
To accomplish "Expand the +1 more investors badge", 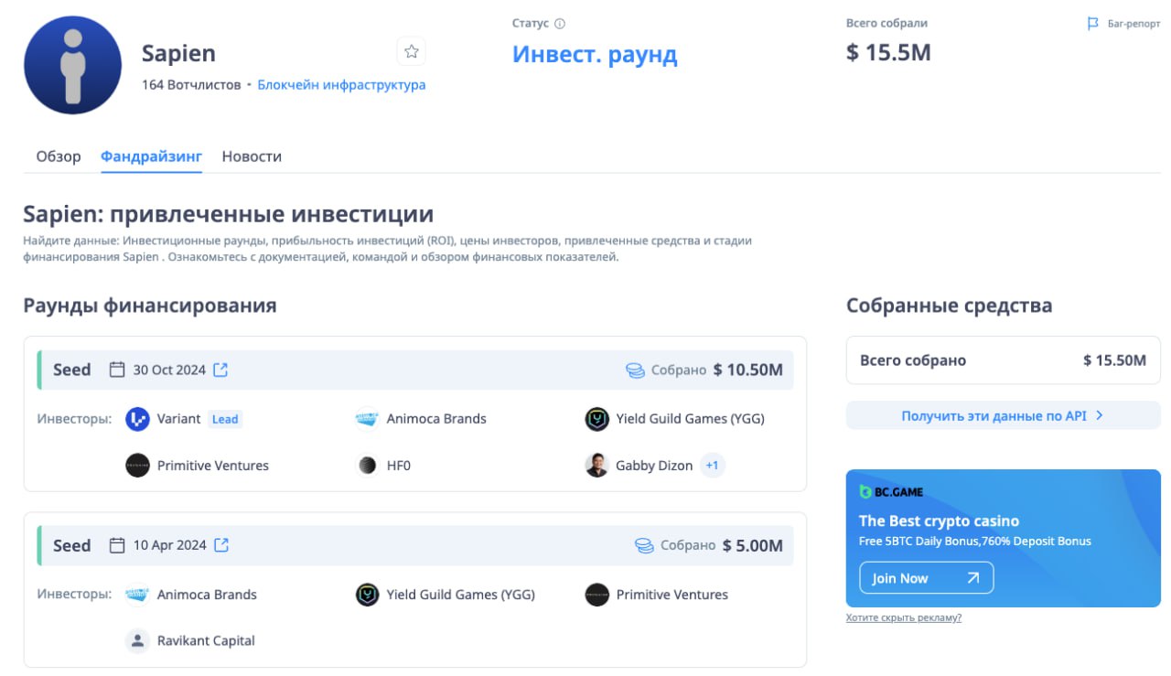I will (712, 466).
